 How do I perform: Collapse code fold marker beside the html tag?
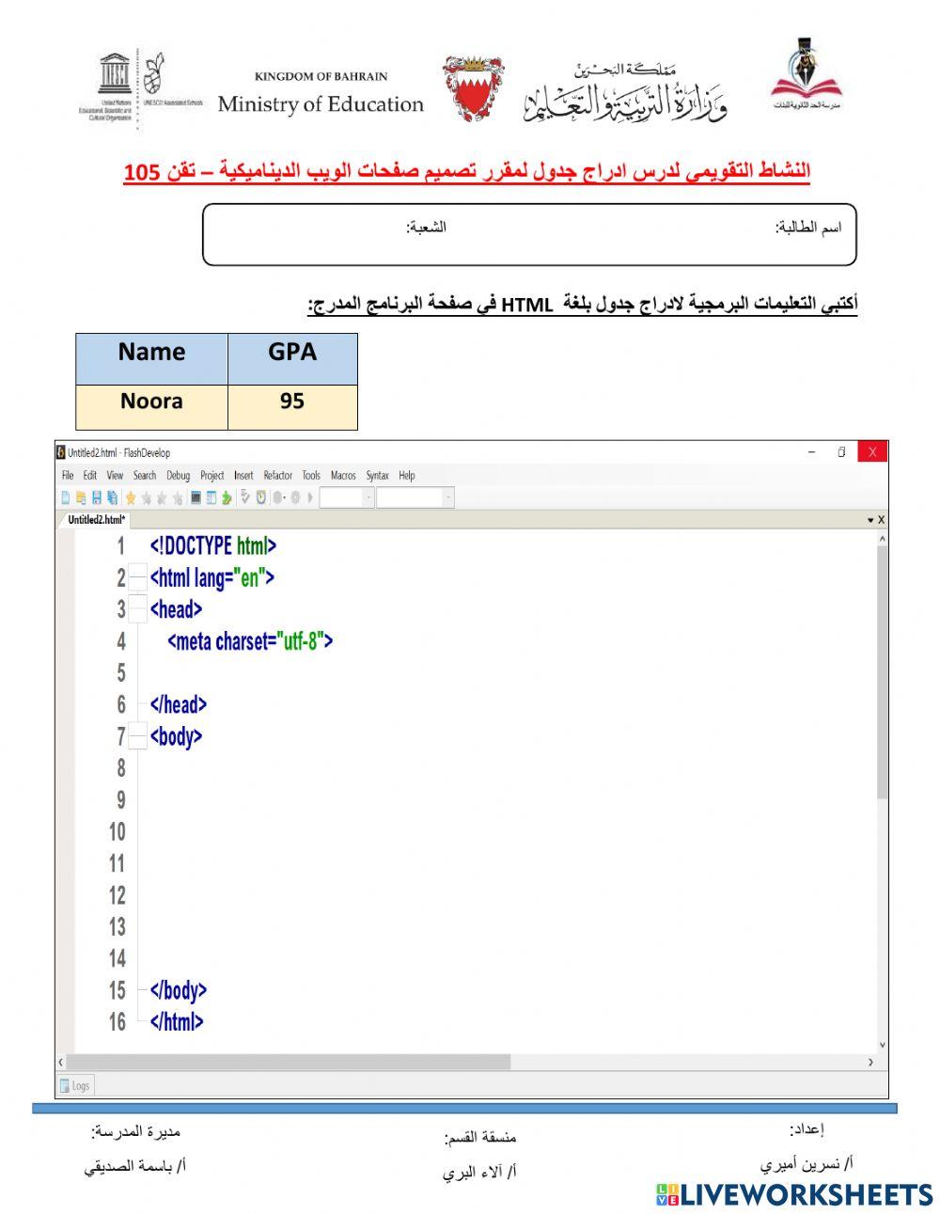(x=137, y=577)
